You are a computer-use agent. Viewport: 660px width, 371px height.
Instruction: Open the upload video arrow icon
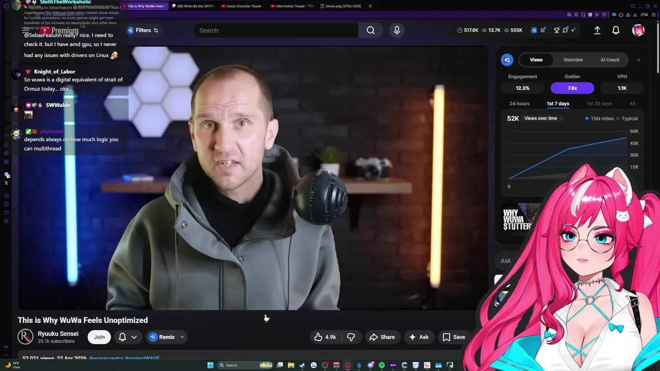597,30
